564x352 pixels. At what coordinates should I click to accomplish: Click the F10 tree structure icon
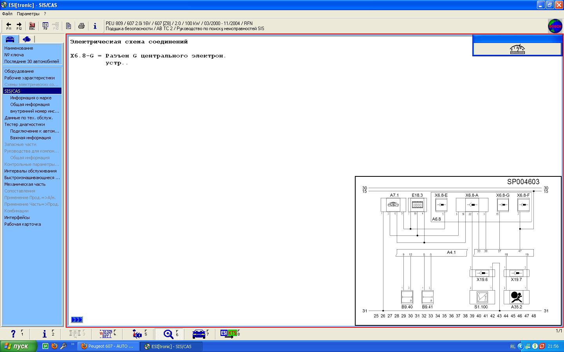[x=56, y=26]
